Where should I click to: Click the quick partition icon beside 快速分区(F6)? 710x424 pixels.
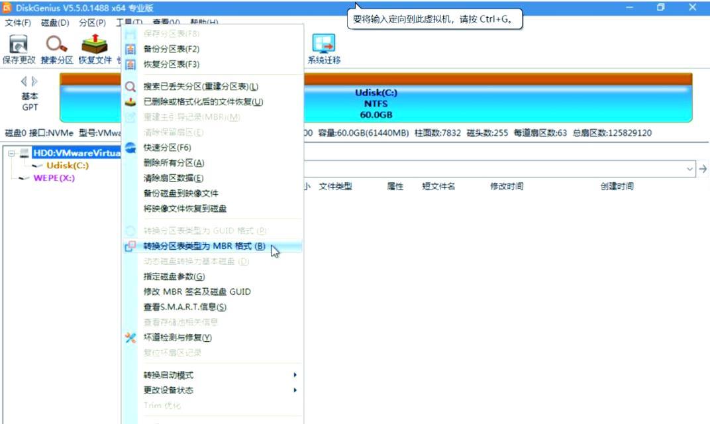[130, 148]
